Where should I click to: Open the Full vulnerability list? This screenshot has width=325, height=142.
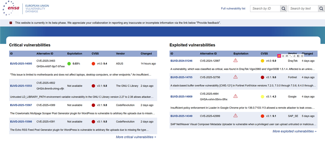pos(233,8)
